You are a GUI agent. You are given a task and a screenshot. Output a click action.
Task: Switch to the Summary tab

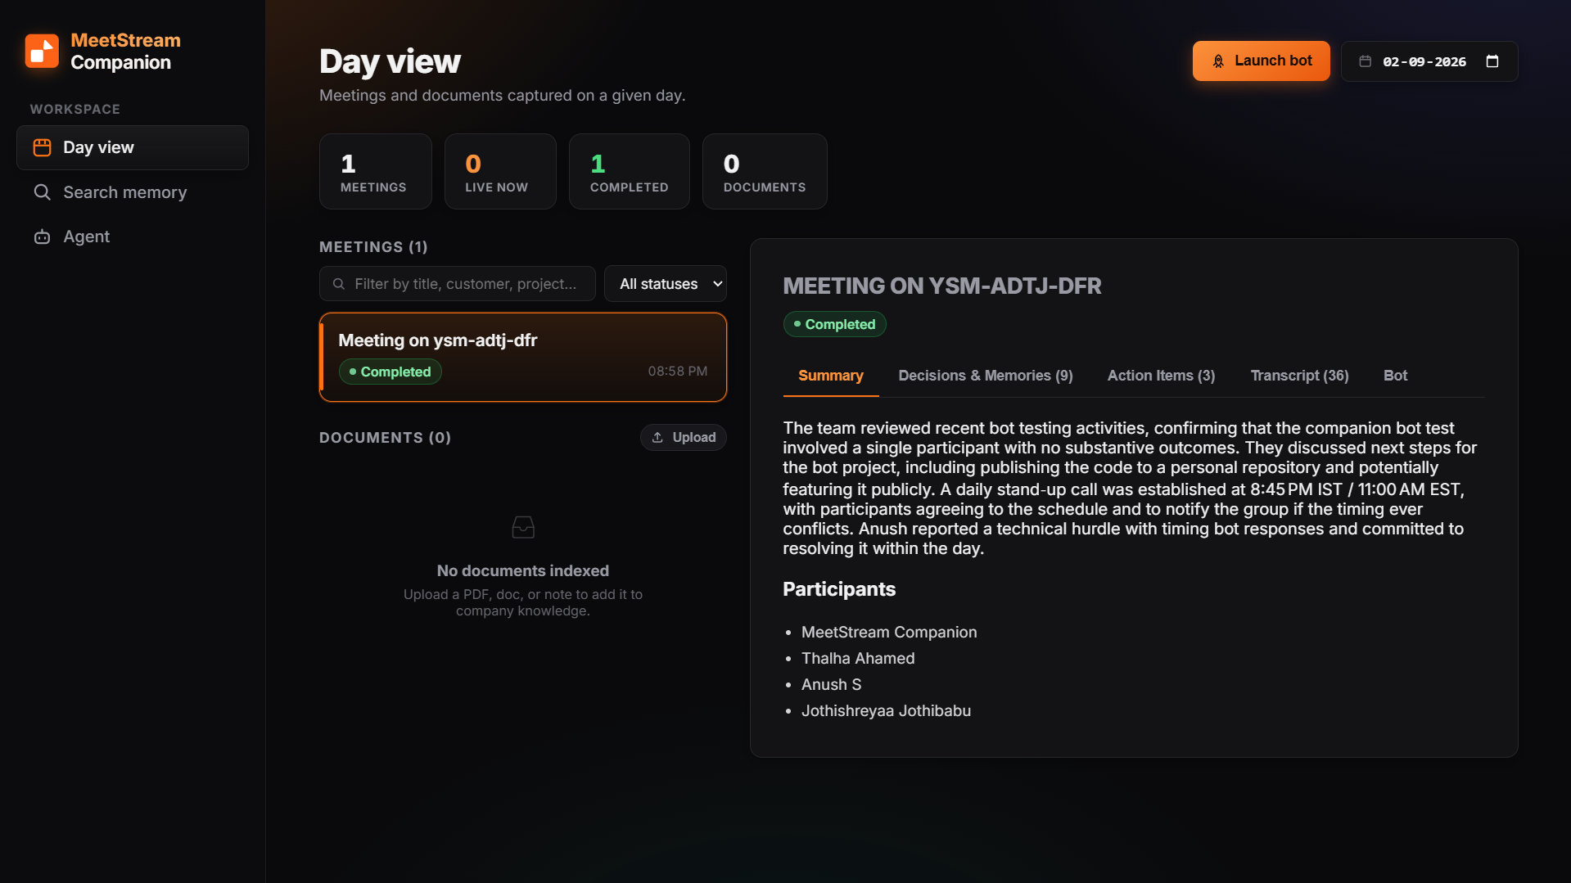click(x=830, y=376)
